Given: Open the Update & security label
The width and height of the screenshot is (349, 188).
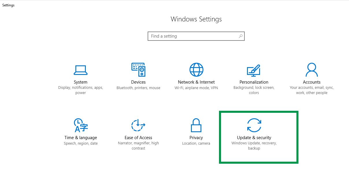Looking at the screenshot, I should click(254, 138).
